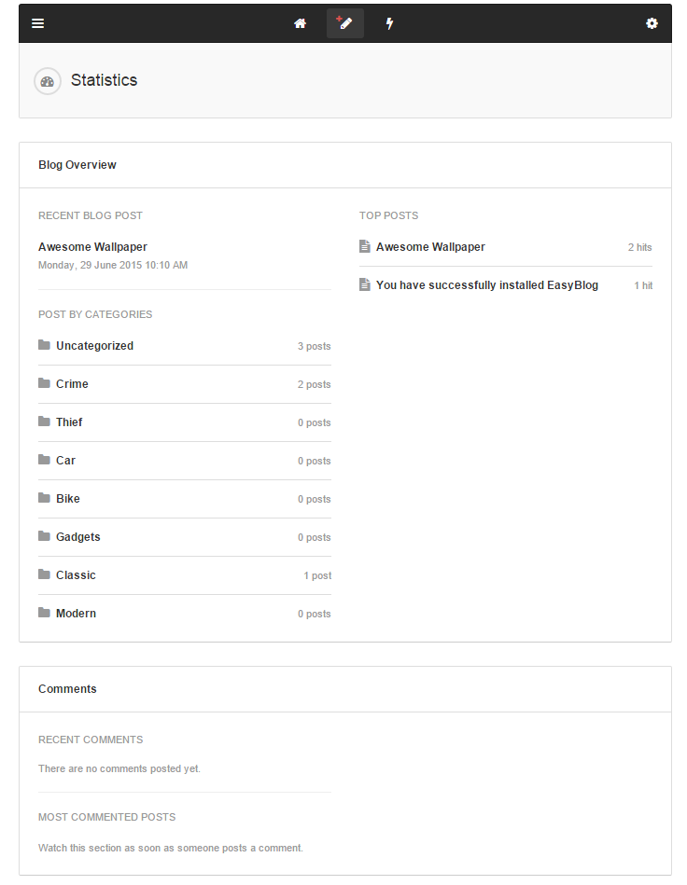Open the Gadgets category link

tap(78, 537)
